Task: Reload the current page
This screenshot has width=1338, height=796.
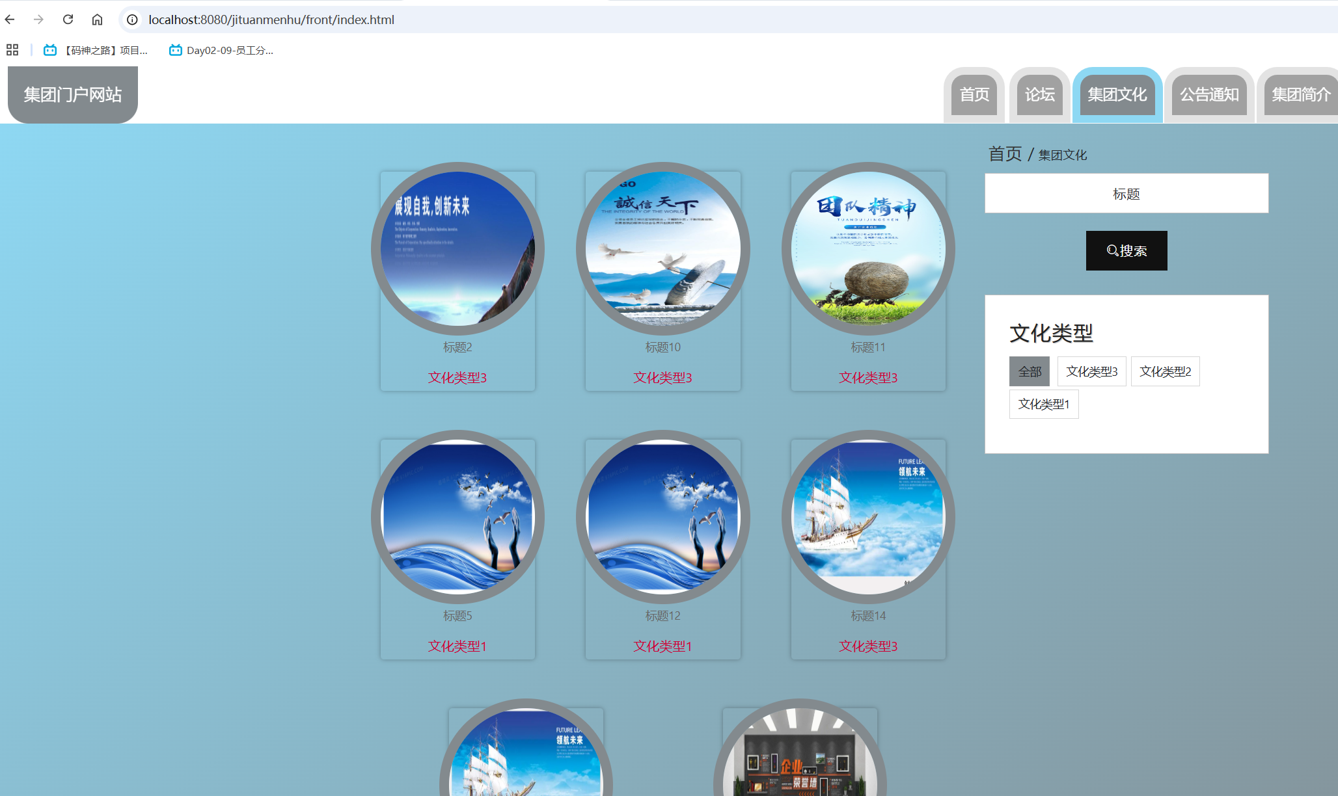Action: [68, 20]
